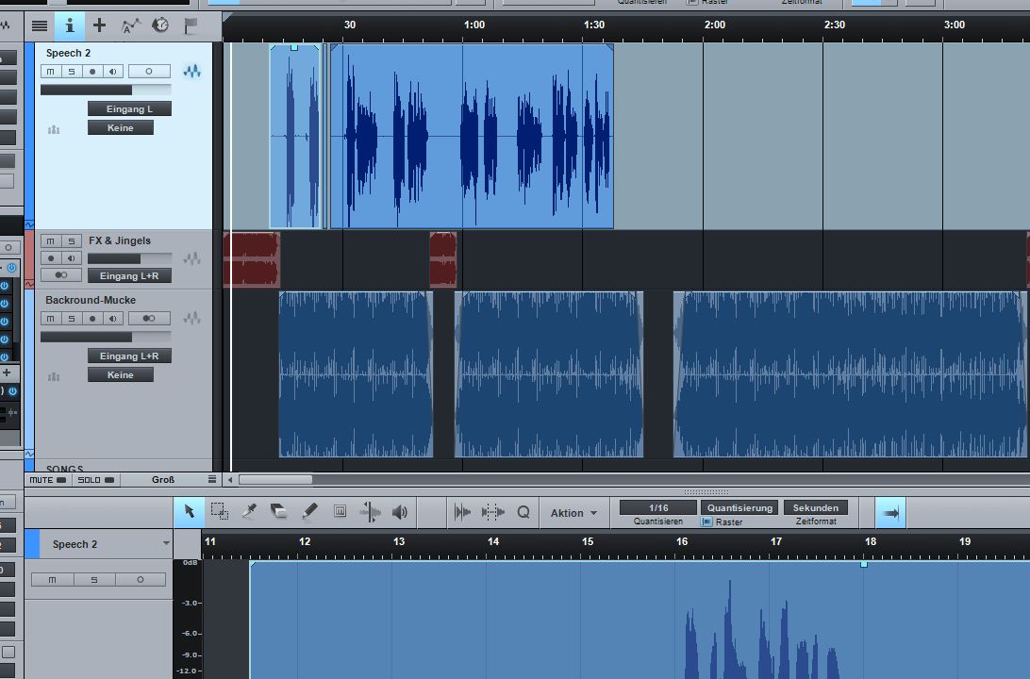This screenshot has height=679, width=1030.
Task: Open Eingang L input selector on Speech 2
Action: tap(129, 108)
